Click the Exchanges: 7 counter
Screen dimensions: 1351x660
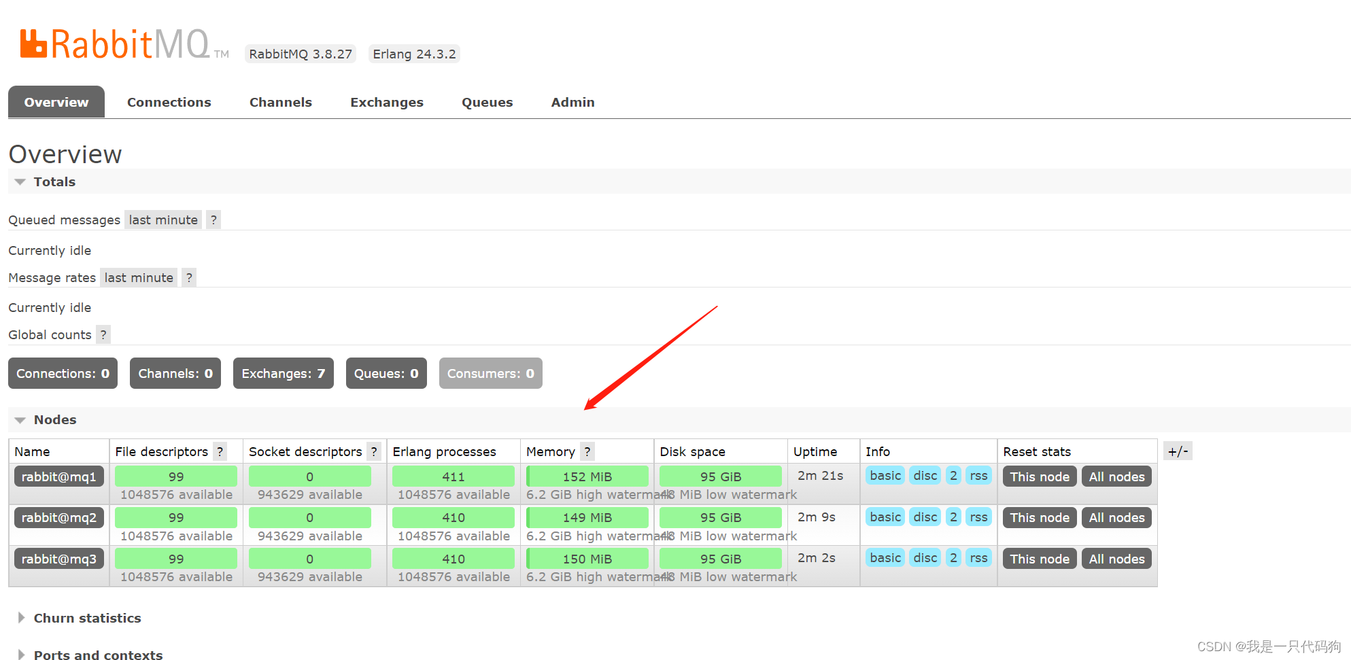(283, 373)
